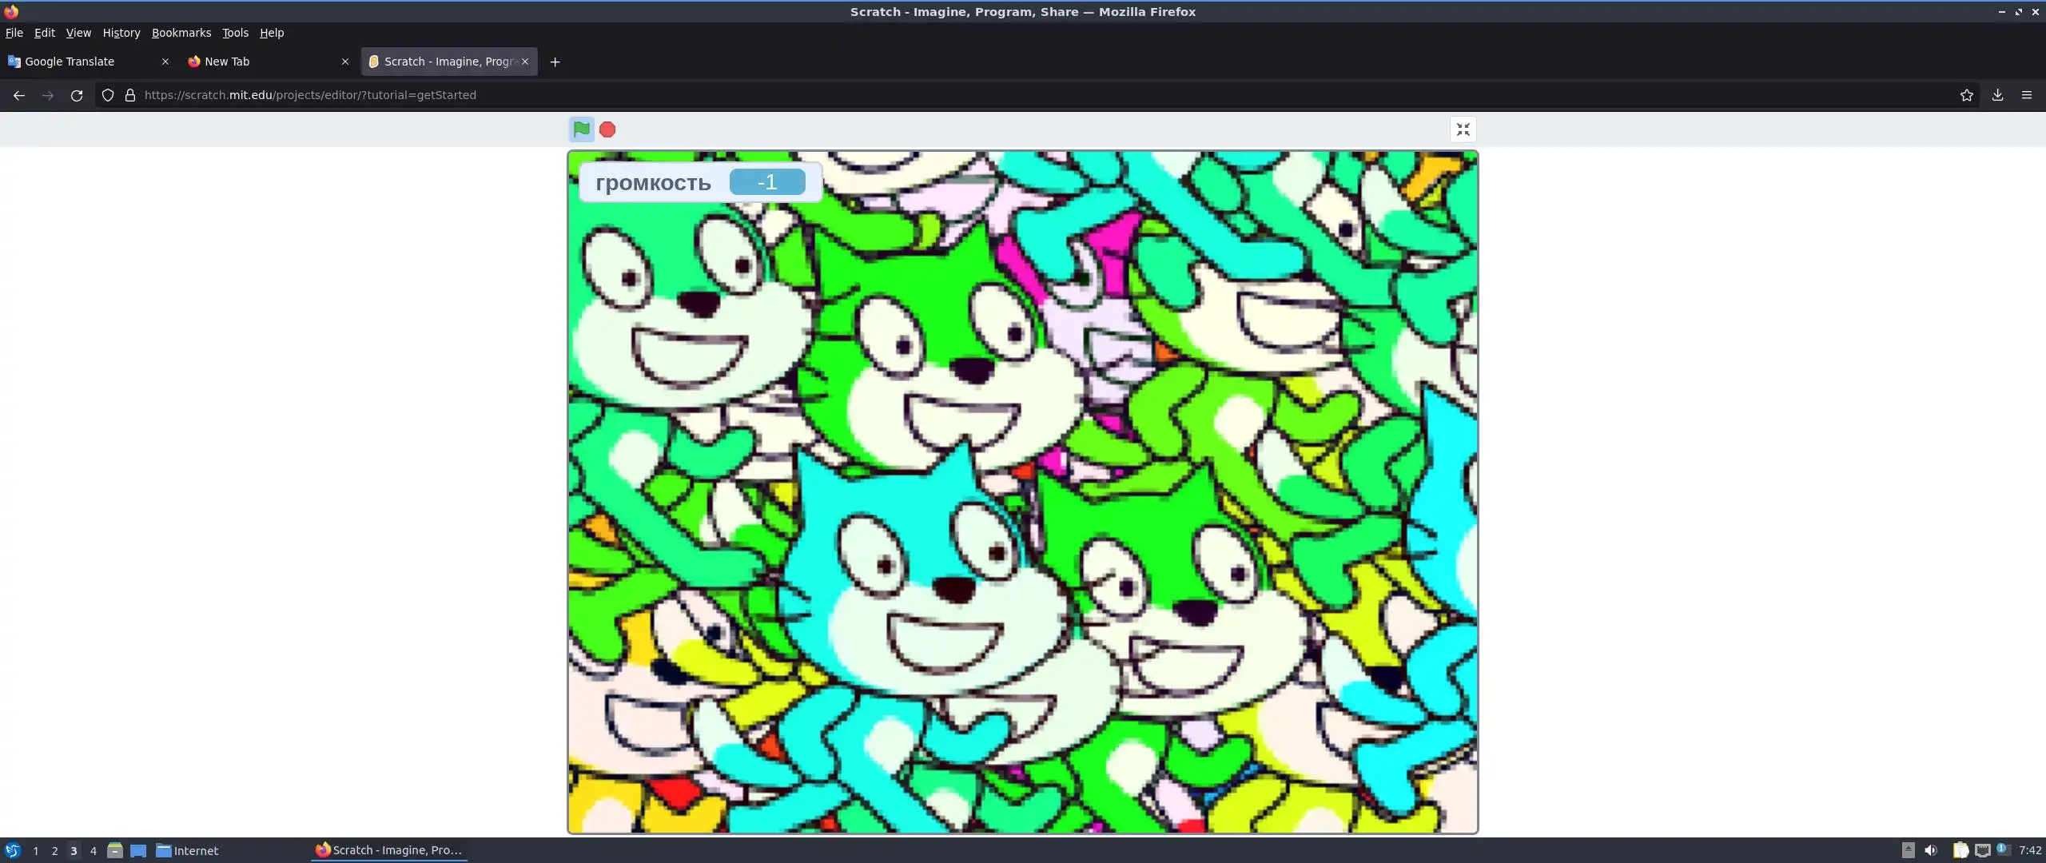Click the громкость variable monitor value
The height and width of the screenshot is (863, 2046).
[766, 182]
